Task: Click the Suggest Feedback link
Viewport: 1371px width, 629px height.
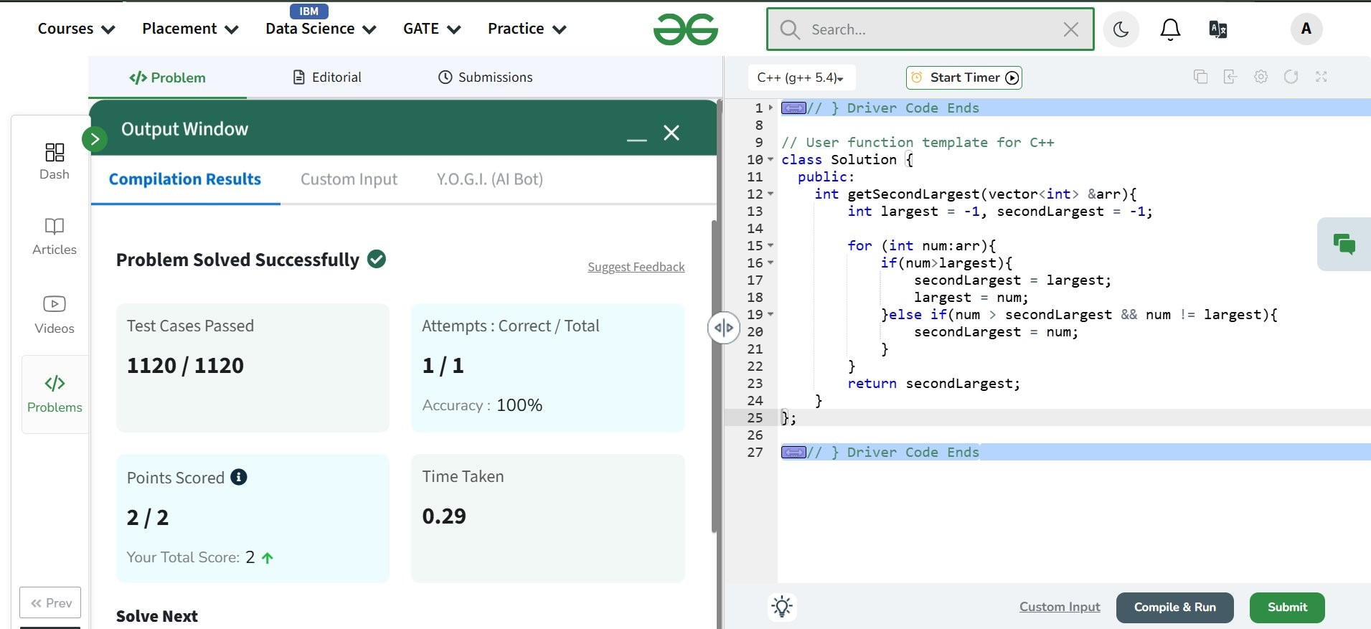Action: point(636,267)
